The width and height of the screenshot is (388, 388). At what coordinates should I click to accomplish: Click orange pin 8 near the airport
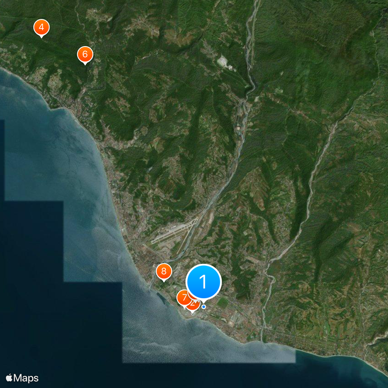point(164,272)
